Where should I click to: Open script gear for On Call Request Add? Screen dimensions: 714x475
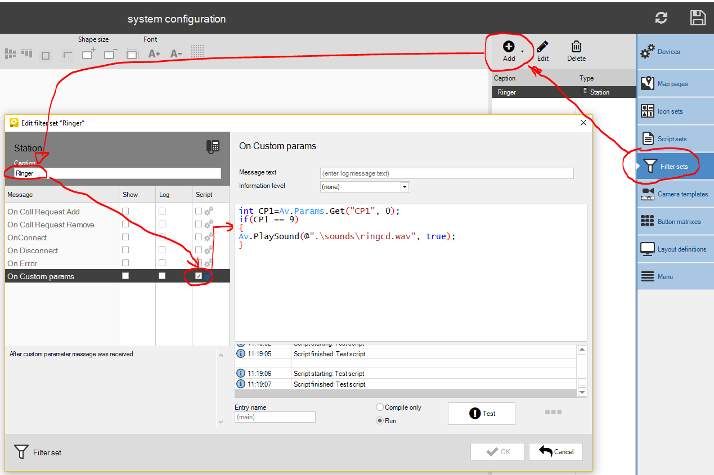[208, 212]
